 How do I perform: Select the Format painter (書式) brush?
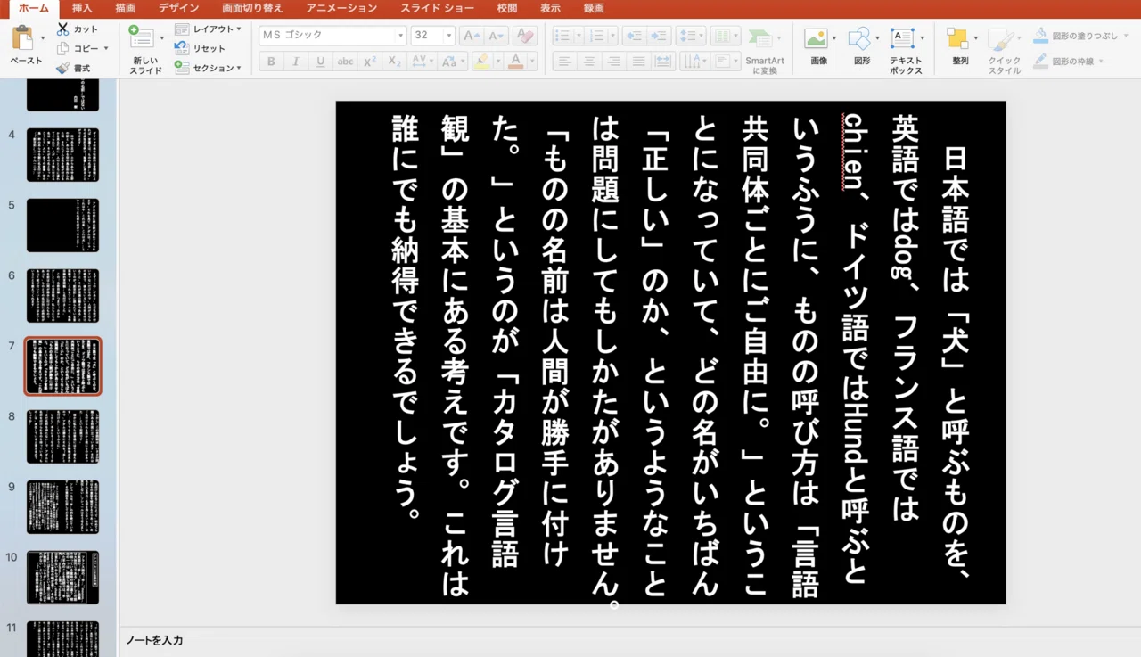pos(63,68)
